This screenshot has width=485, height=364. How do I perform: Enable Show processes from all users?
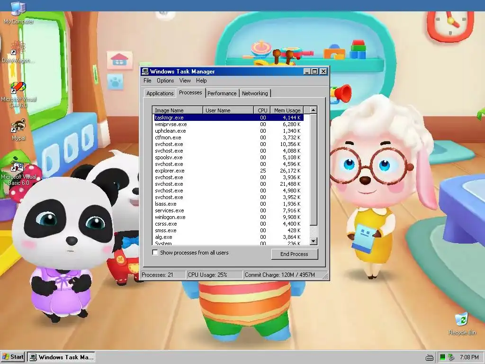click(155, 253)
